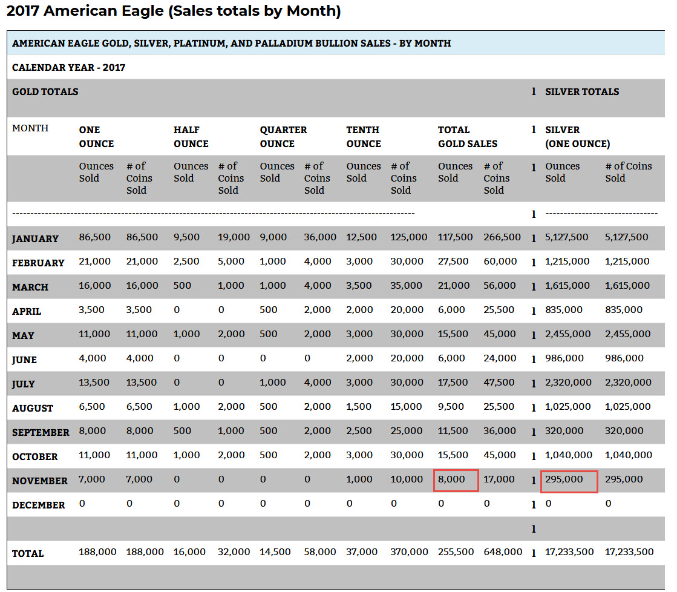
Task: Click the 'APRIL' row label
Action: 27,311
